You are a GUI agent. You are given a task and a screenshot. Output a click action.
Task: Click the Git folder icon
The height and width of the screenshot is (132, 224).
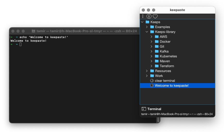point(157,46)
